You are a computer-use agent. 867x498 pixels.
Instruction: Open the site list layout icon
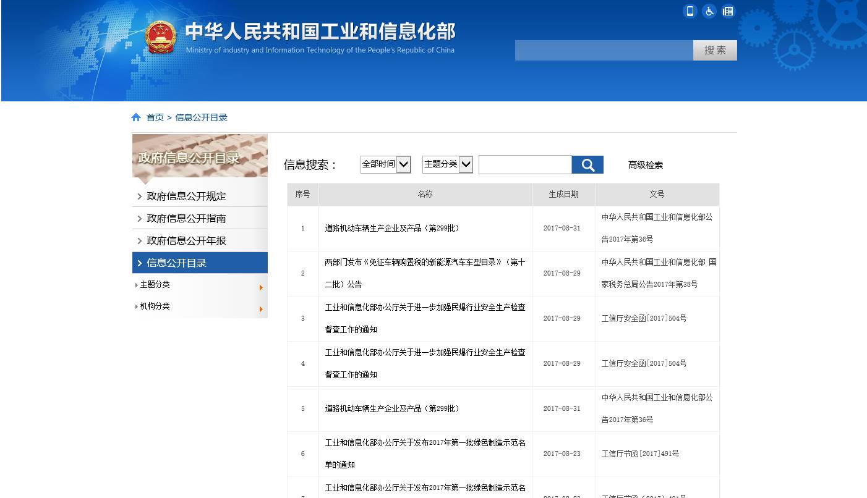728,11
